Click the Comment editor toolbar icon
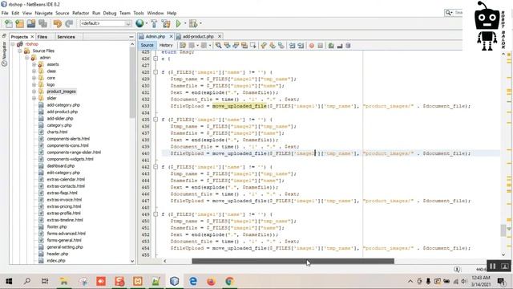Image resolution: width=513 pixels, height=289 pixels. point(331,46)
